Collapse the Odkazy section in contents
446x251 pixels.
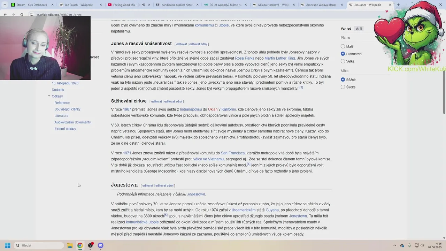click(49, 96)
